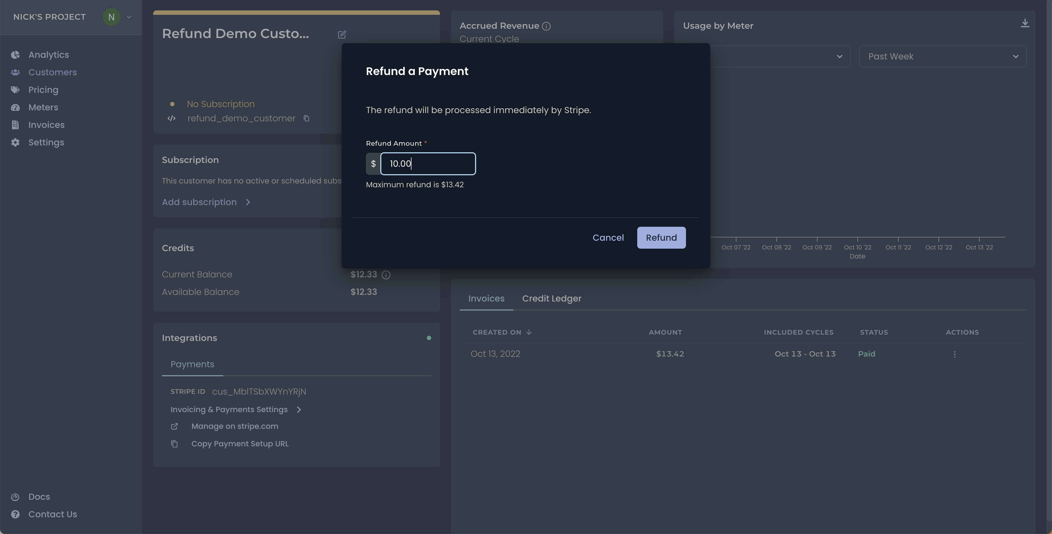1052x534 pixels.
Task: Click the Accrued Revenue info icon
Action: [x=546, y=26]
